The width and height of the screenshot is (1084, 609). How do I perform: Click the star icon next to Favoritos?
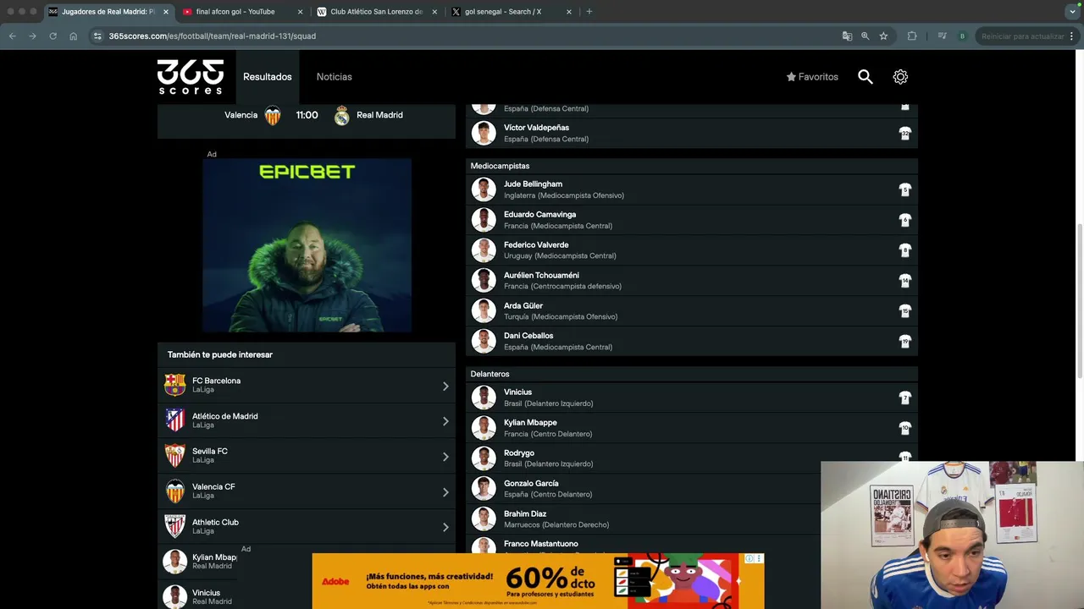(791, 77)
